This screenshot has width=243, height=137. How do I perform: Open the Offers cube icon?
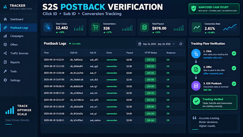(5, 44)
